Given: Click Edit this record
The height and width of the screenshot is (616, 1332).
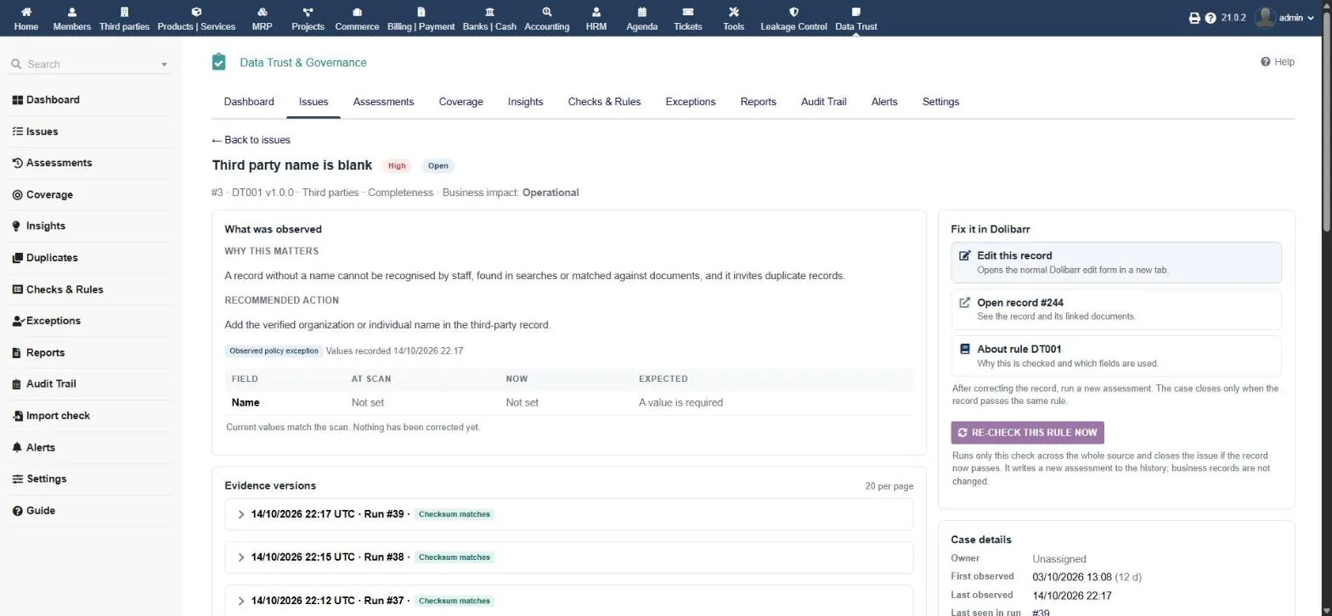Looking at the screenshot, I should (x=1116, y=262).
